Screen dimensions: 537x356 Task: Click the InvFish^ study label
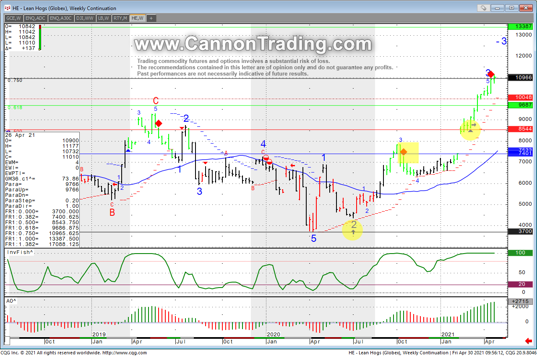click(x=19, y=252)
